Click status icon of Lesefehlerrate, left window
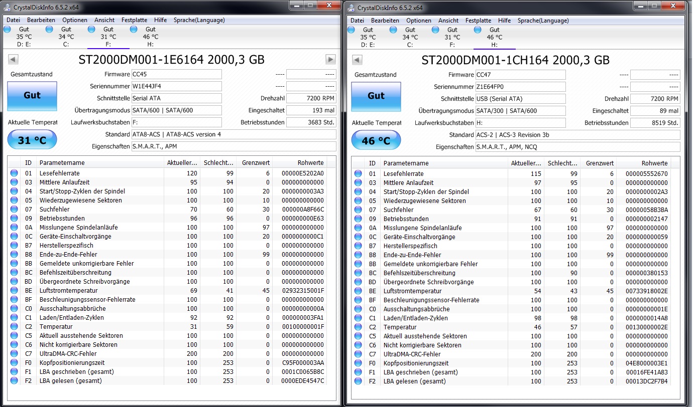The image size is (693, 407). pyautogui.click(x=14, y=173)
